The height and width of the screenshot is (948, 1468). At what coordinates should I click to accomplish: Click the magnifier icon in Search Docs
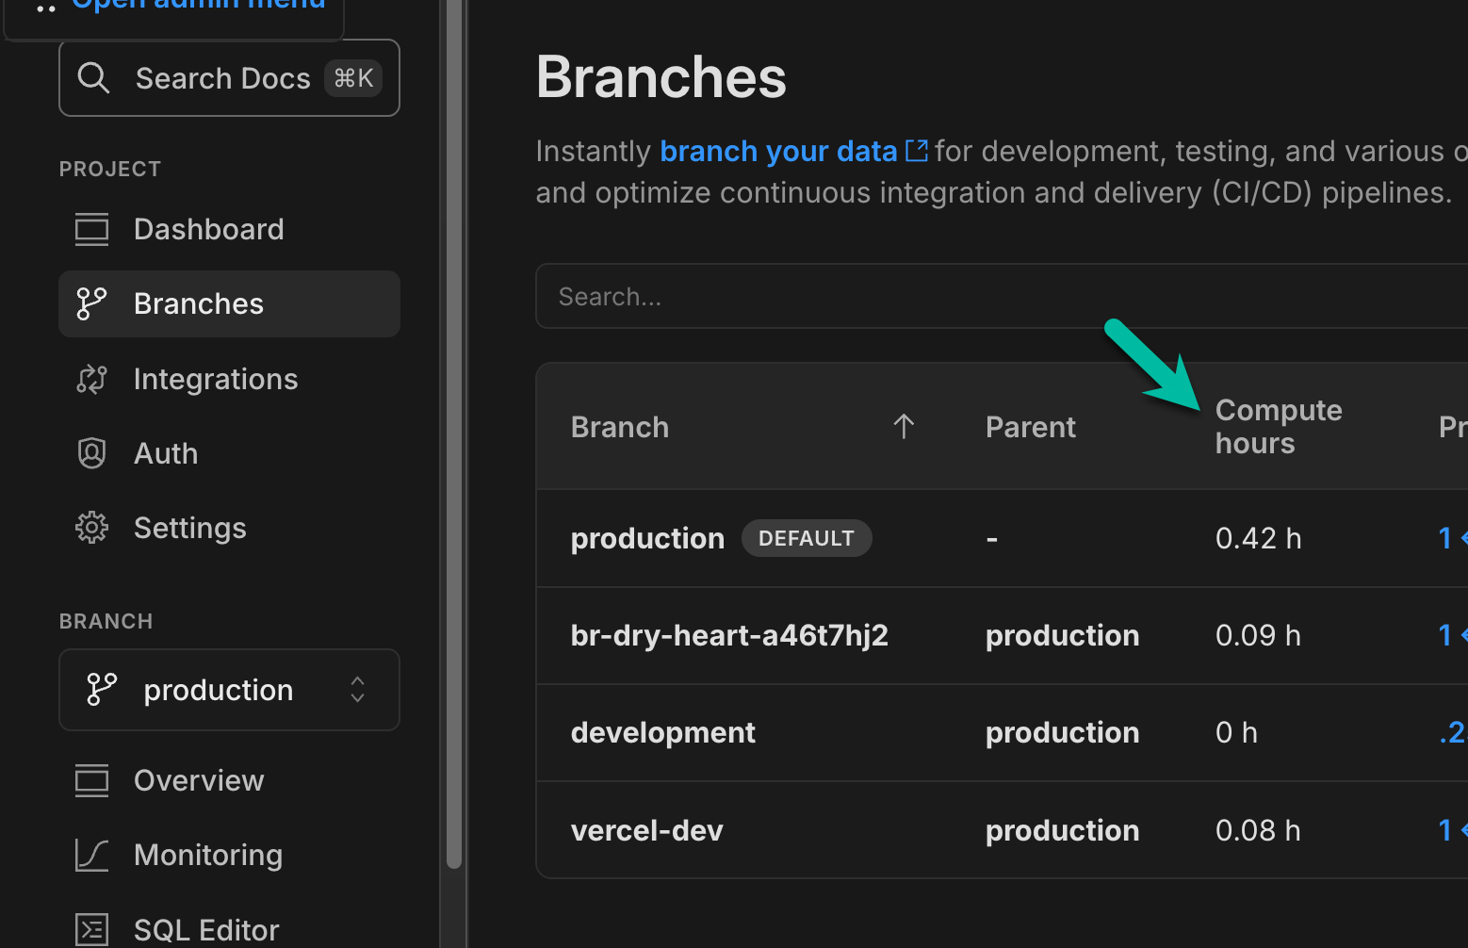coord(93,78)
